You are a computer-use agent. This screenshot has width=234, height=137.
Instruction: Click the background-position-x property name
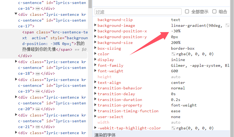(x=122, y=31)
